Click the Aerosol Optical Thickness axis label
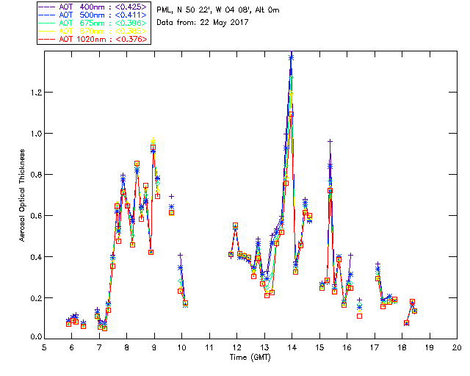470x376 pixels. pyautogui.click(x=22, y=195)
